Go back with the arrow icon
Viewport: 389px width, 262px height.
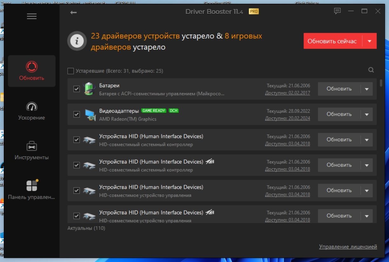[x=73, y=12]
